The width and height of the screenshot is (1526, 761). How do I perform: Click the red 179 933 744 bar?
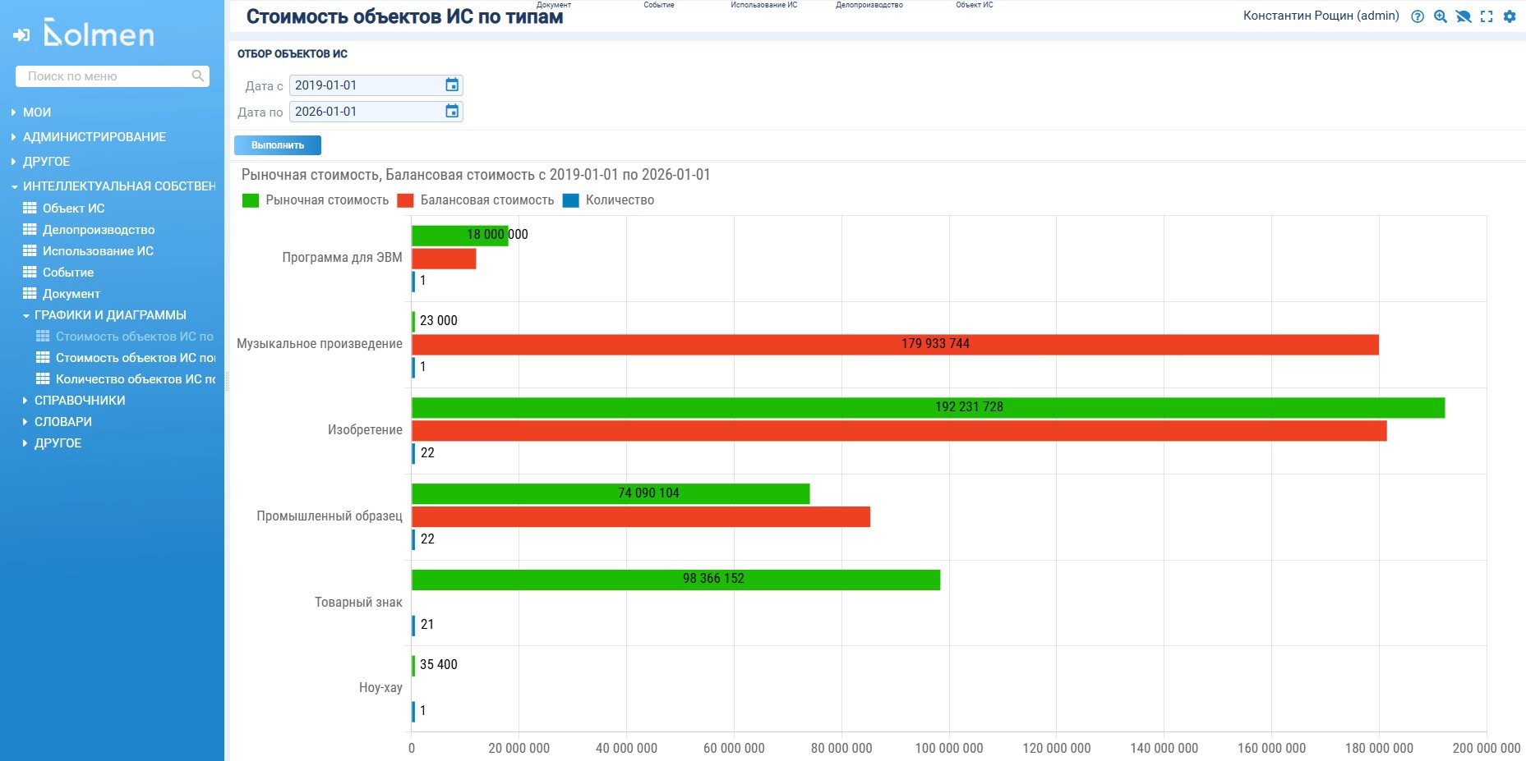pos(894,345)
